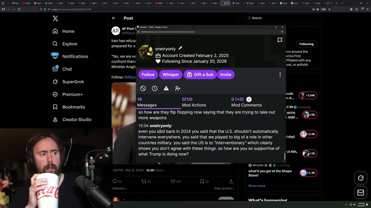
Task: Open Premium+ in the X sidebar
Action: [68, 94]
